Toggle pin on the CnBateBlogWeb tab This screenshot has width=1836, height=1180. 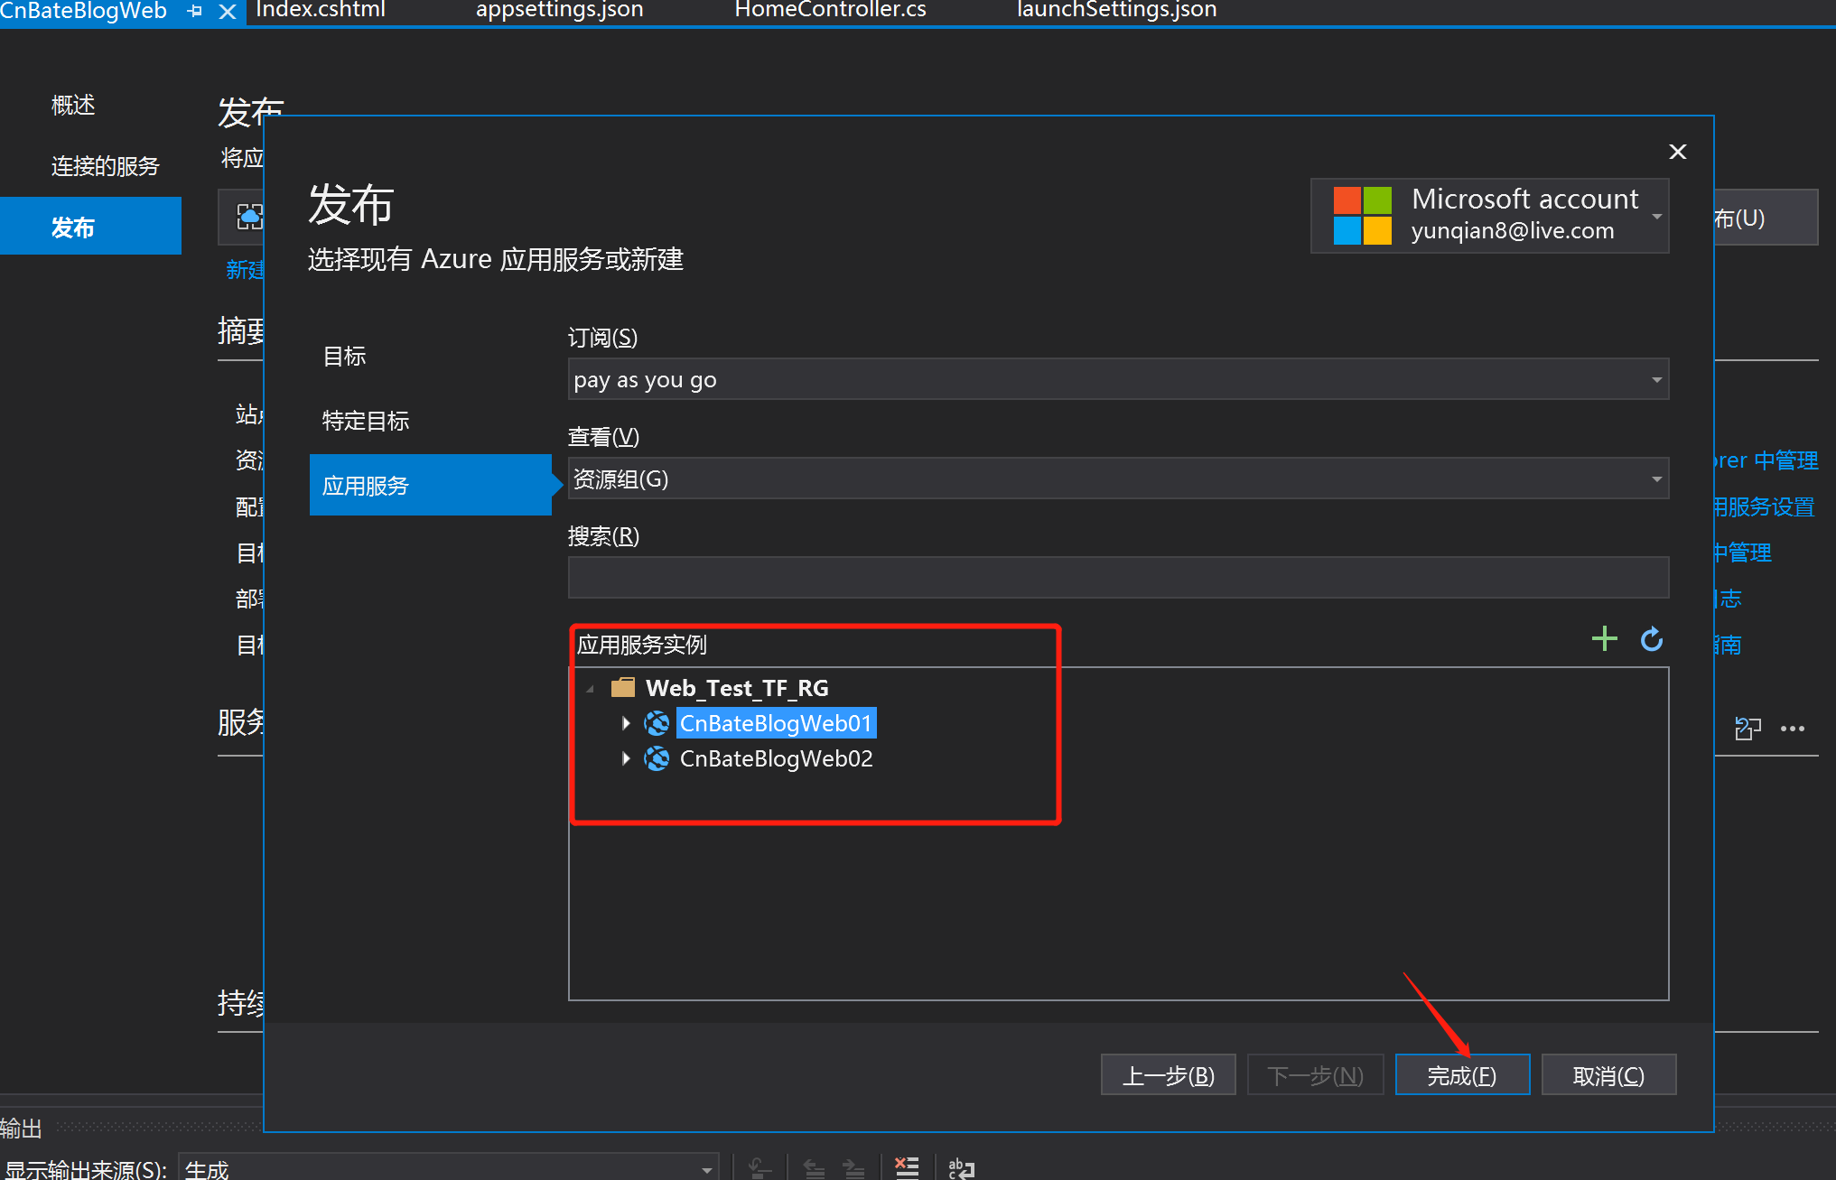point(194,11)
